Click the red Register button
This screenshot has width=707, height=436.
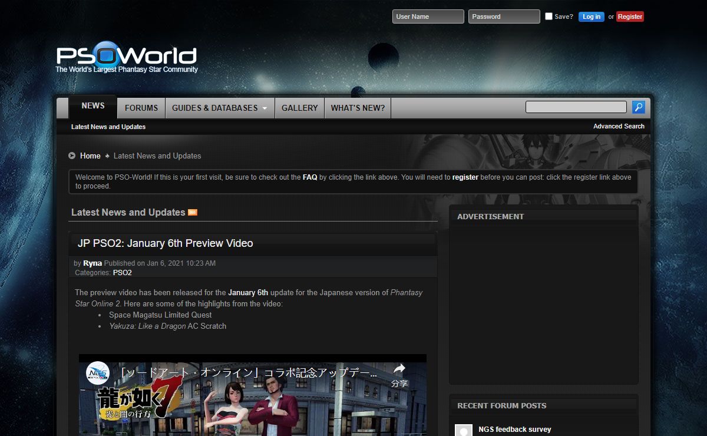tap(630, 16)
